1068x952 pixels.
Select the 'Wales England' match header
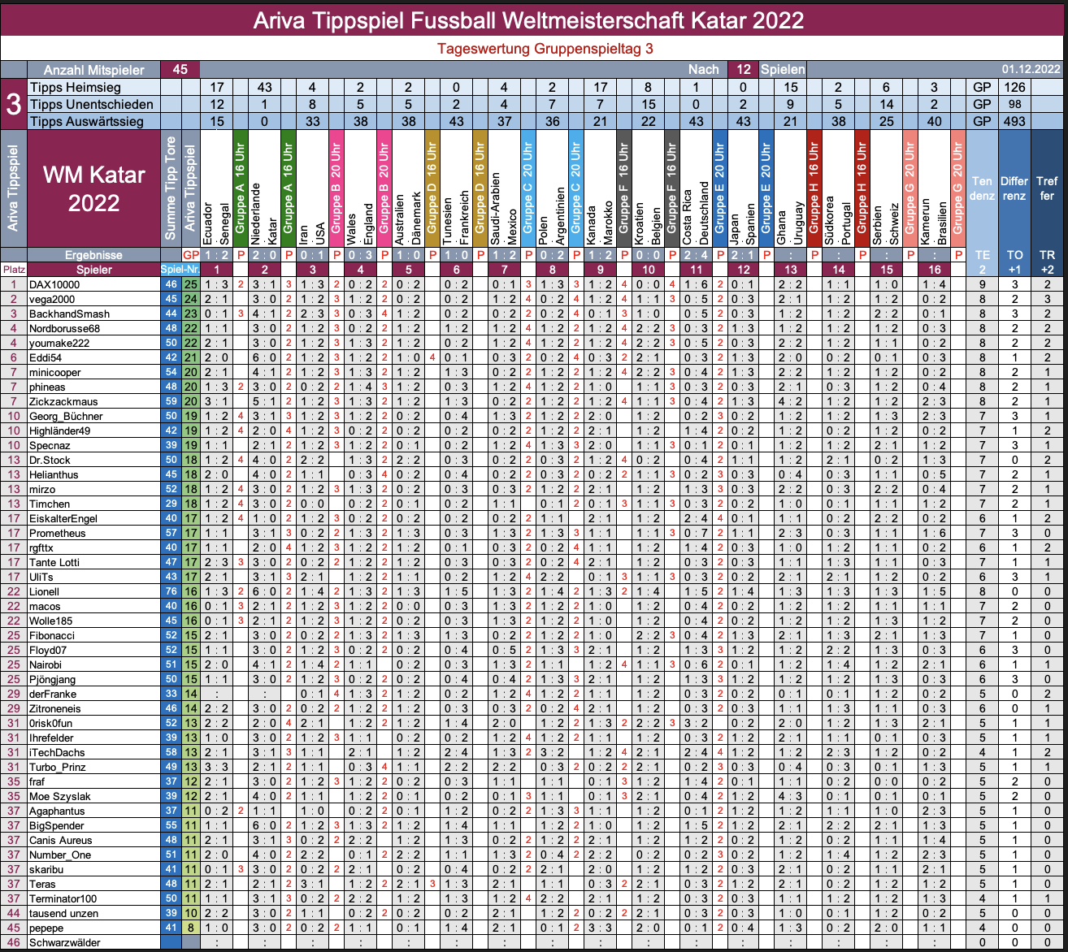(x=360, y=188)
